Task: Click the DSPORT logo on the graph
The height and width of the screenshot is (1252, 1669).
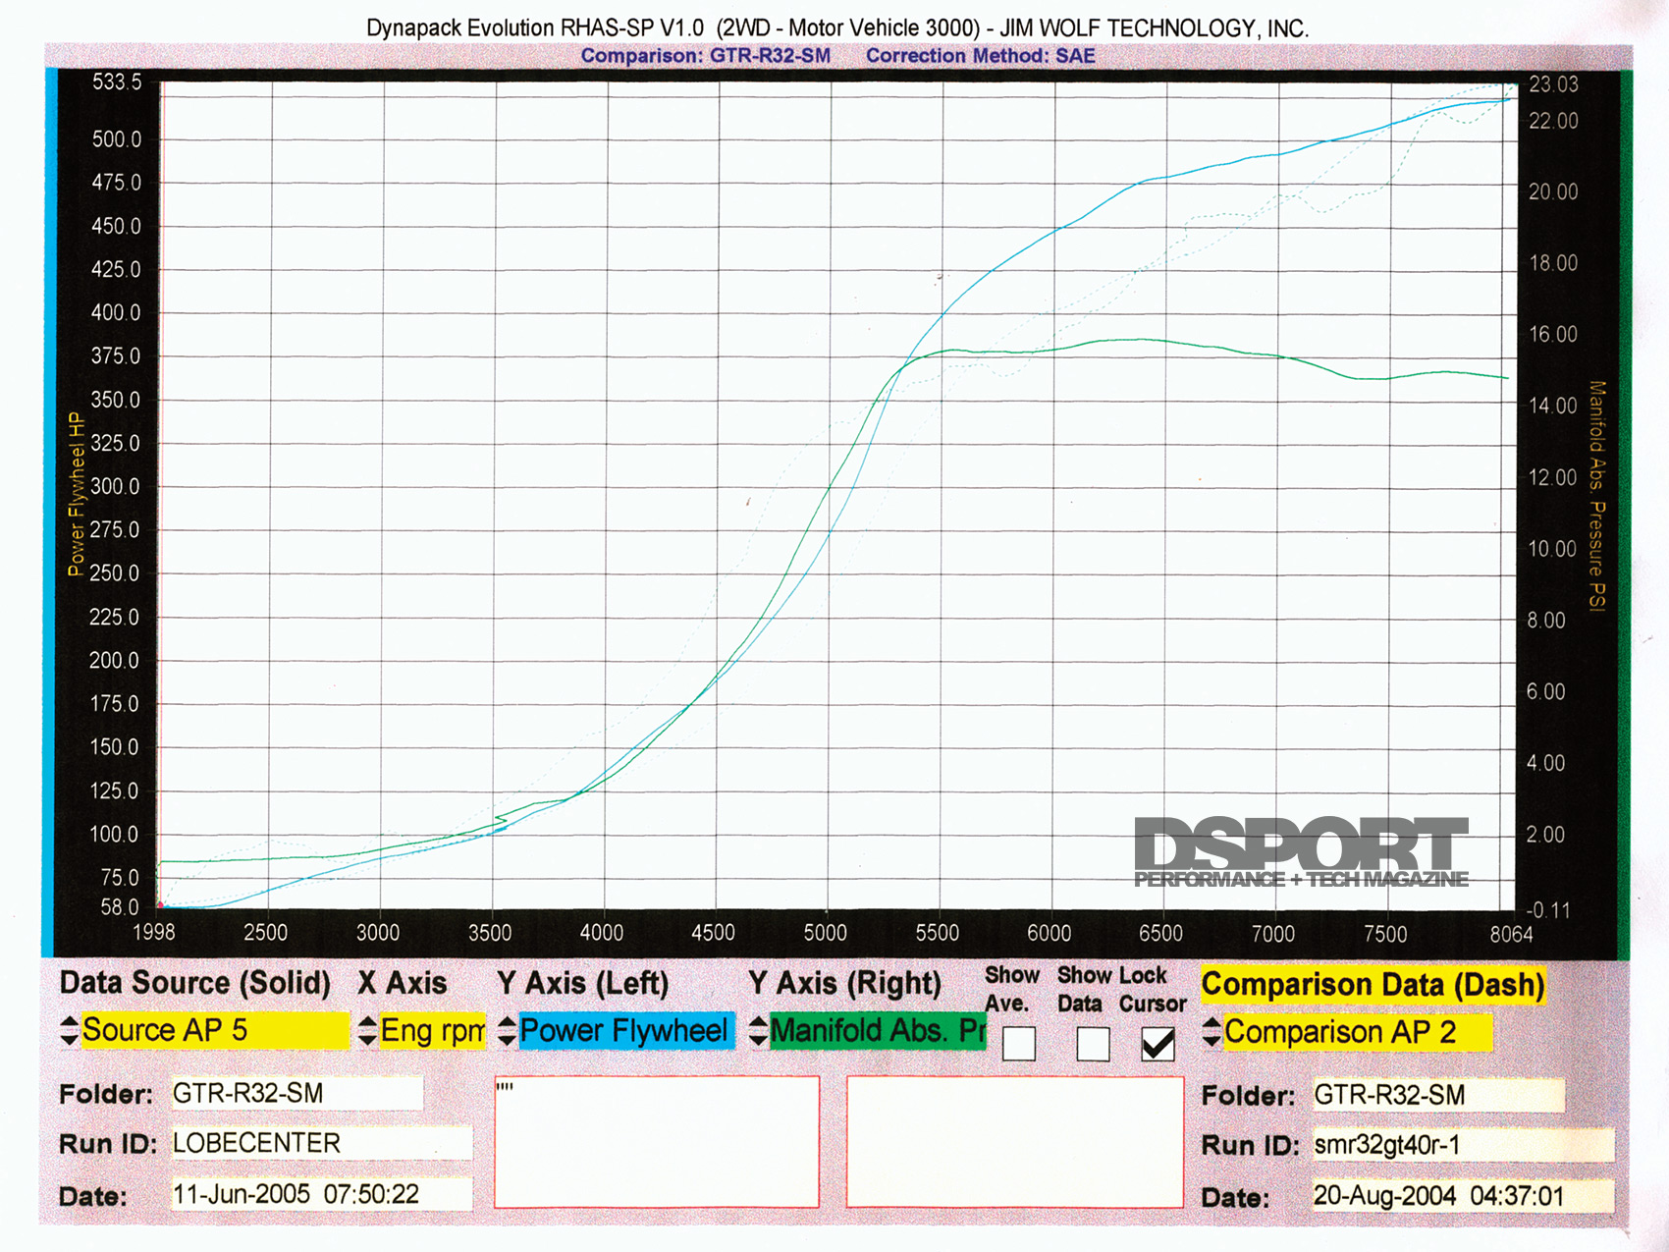Action: (x=1301, y=852)
